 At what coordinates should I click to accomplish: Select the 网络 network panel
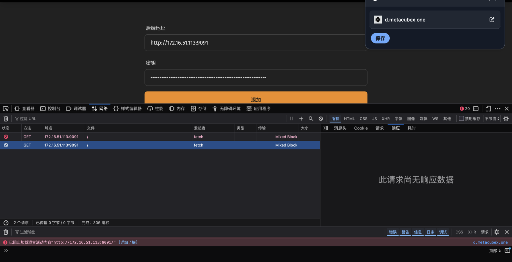point(100,109)
